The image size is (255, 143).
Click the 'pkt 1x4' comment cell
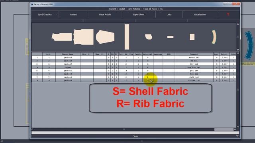coord(194,71)
